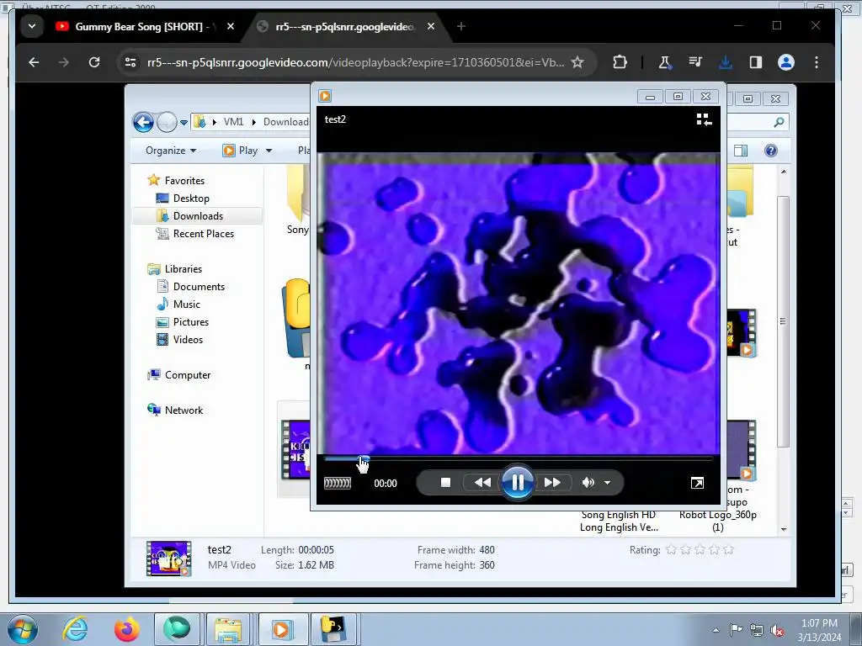
Task: Close the Gummy Bear Song tab
Action: point(231,26)
